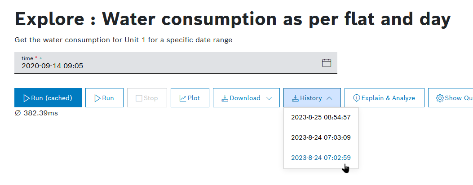The height and width of the screenshot is (185, 473).
Task: Open the calendar date picker icon
Action: tap(327, 63)
